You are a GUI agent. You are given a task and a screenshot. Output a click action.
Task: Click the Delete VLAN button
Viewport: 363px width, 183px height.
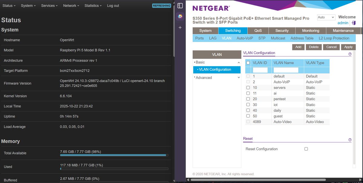(314, 47)
